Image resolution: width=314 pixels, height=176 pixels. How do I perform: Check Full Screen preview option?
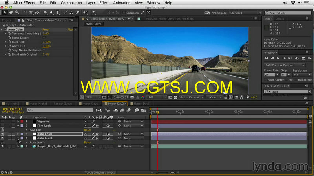[x=296, y=80]
